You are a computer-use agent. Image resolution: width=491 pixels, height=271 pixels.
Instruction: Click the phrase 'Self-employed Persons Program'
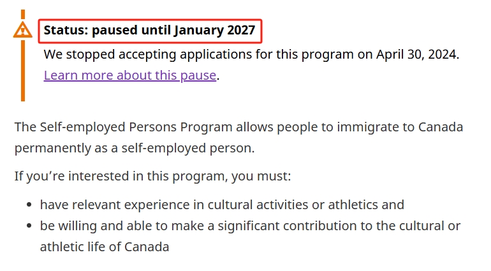coord(136,127)
